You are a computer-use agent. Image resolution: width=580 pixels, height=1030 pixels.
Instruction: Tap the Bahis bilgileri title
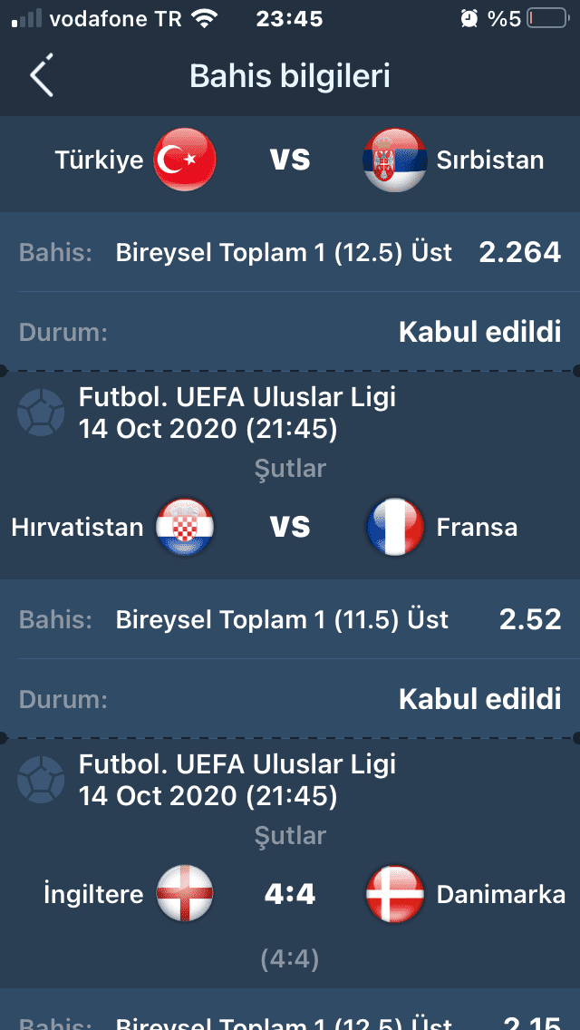click(x=290, y=75)
